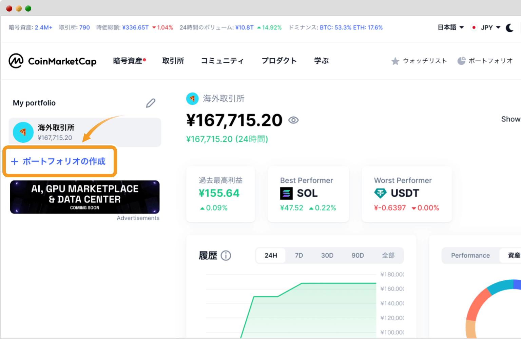Click the portfolio pie icon in header
The width and height of the screenshot is (521, 339).
pyautogui.click(x=461, y=61)
